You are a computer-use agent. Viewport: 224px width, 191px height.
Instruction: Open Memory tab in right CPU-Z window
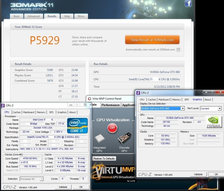(x=176, y=100)
